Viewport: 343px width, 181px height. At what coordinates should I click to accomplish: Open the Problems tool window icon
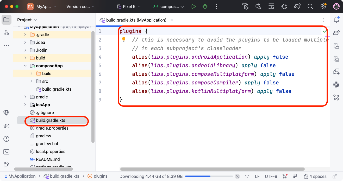[x=7, y=139]
